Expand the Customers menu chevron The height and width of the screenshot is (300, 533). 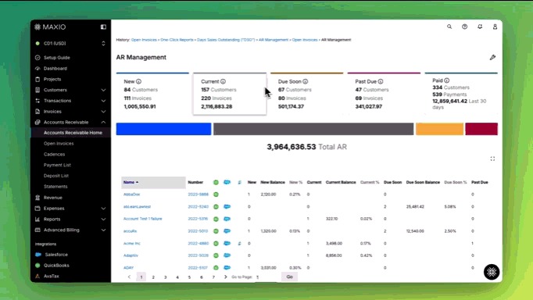[103, 90]
